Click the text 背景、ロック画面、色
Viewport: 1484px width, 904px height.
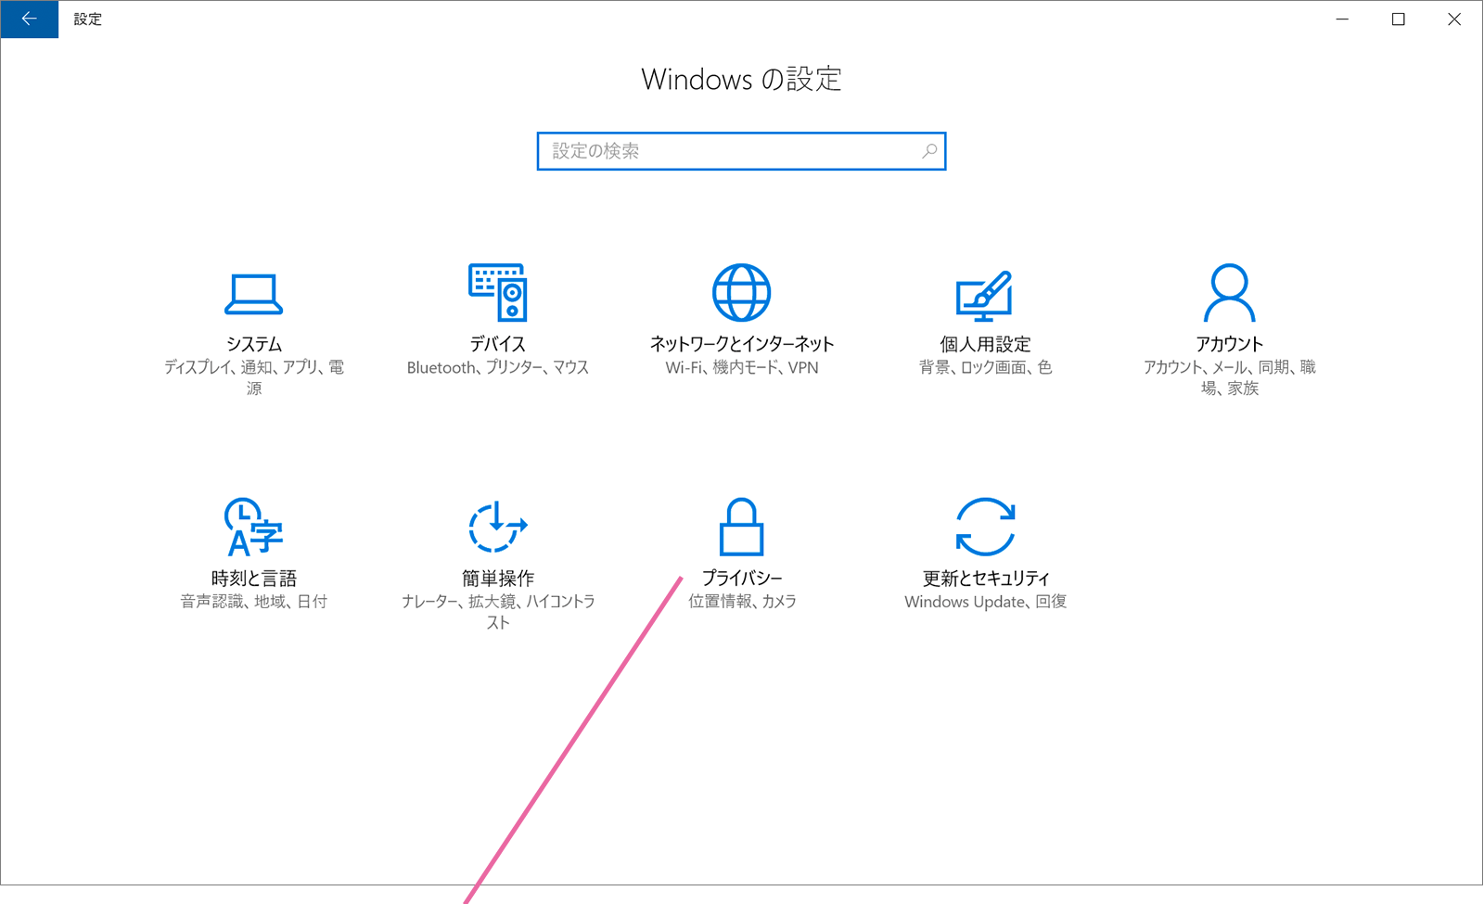[x=985, y=367]
